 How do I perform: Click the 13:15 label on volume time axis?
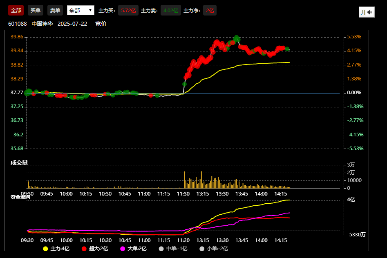point(203,194)
